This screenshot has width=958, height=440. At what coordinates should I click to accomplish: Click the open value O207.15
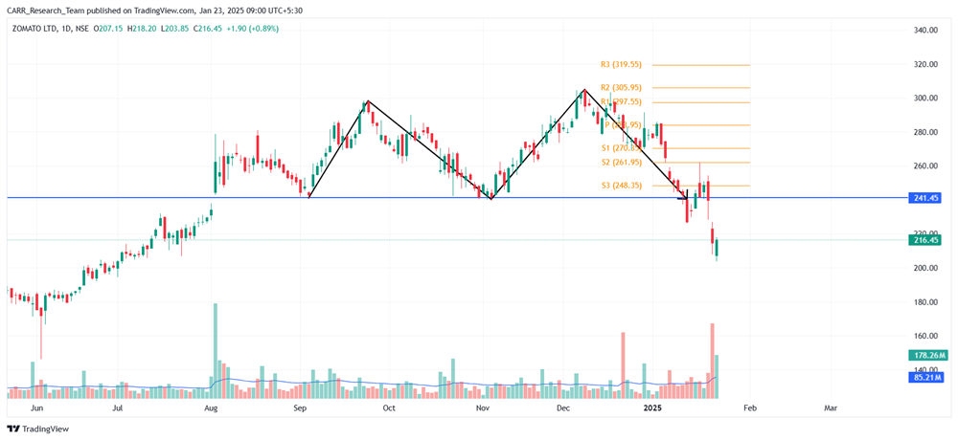[x=108, y=29]
